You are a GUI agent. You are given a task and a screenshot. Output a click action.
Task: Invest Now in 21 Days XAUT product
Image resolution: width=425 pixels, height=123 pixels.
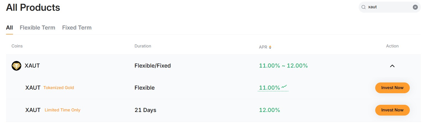point(392,110)
